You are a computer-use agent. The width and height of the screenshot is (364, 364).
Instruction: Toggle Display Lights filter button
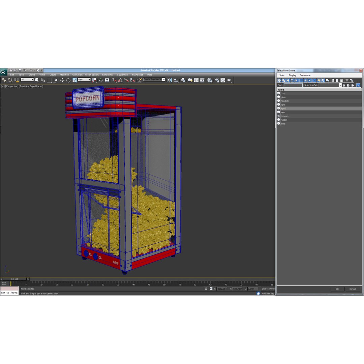pyautogui.click(x=288, y=80)
